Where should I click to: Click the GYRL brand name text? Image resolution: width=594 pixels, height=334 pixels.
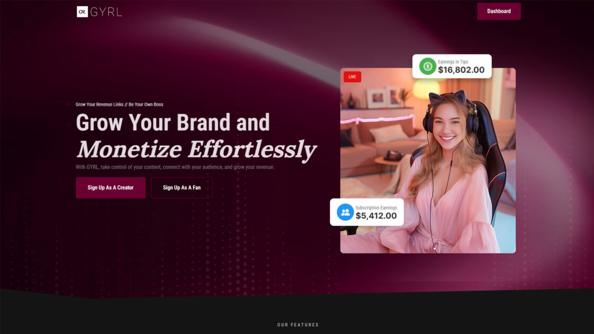[x=106, y=12]
